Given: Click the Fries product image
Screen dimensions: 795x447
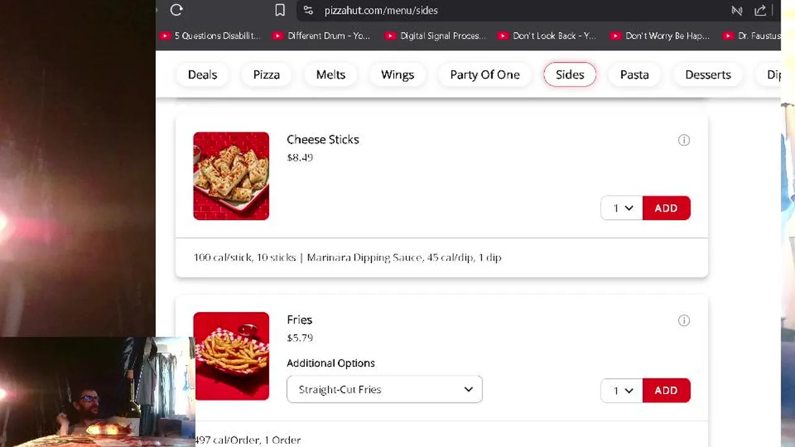Looking at the screenshot, I should tap(231, 356).
